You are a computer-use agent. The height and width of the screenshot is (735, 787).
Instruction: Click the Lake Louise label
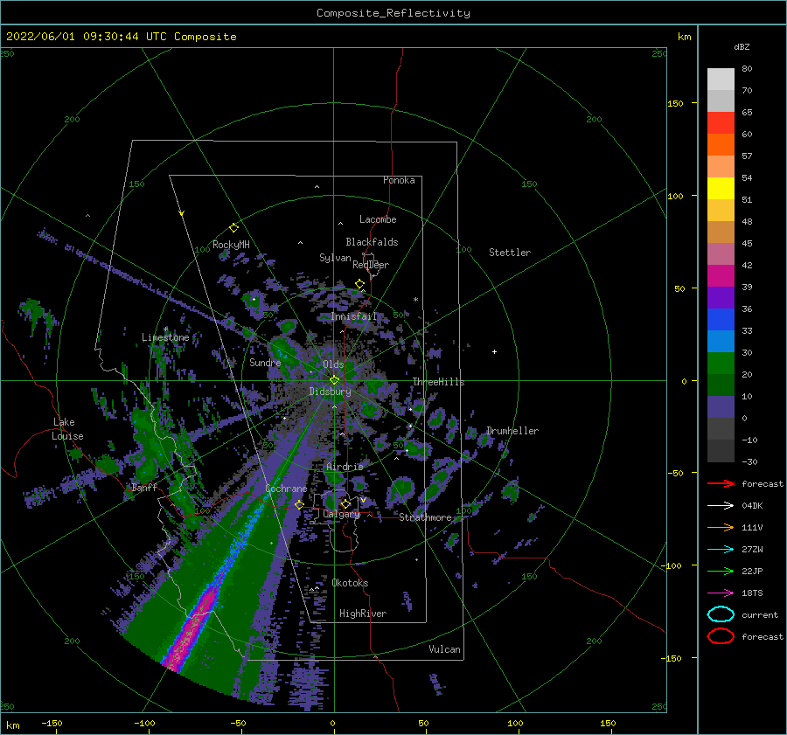[x=67, y=429]
